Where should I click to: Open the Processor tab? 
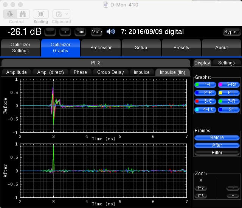pyautogui.click(x=101, y=48)
